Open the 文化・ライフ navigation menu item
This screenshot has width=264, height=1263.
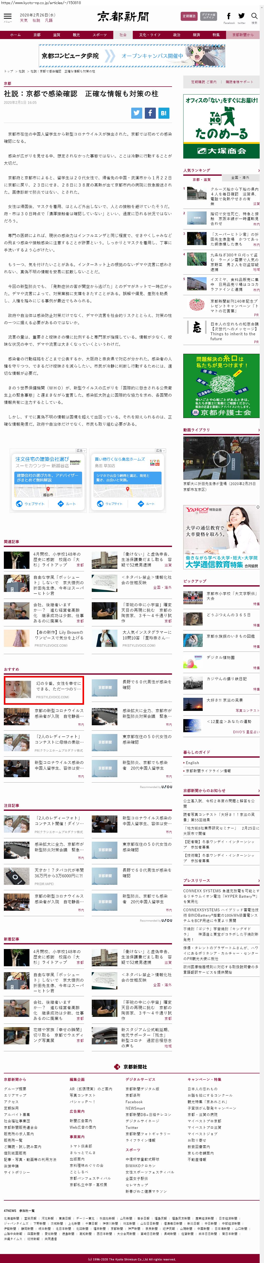(x=150, y=35)
